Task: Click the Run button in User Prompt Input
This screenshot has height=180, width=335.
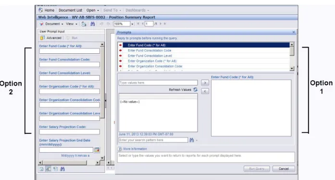Action: [72, 38]
